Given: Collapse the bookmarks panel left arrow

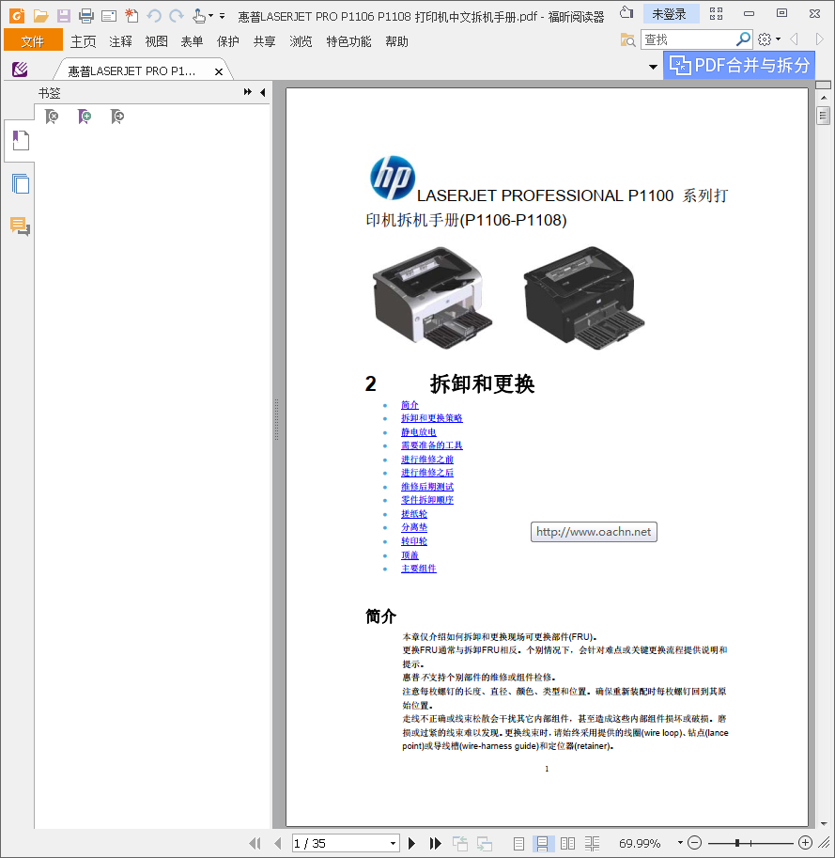Looking at the screenshot, I should [x=263, y=92].
